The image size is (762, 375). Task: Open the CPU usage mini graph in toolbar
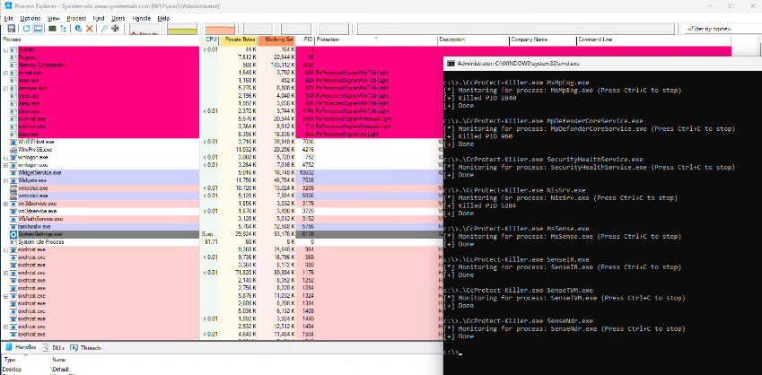coord(145,29)
